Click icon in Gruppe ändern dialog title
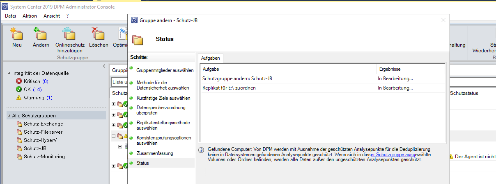Image resolution: width=496 pixels, height=184 pixels. coord(134,20)
